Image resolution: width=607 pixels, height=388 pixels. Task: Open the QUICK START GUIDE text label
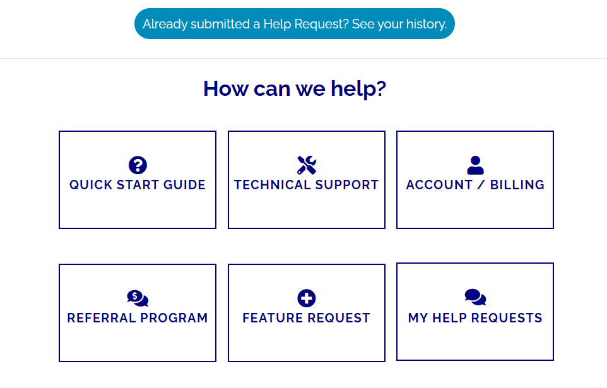(x=138, y=185)
